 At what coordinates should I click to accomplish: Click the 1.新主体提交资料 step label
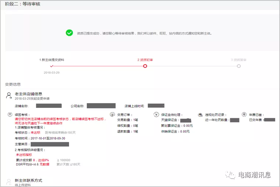point(52,59)
